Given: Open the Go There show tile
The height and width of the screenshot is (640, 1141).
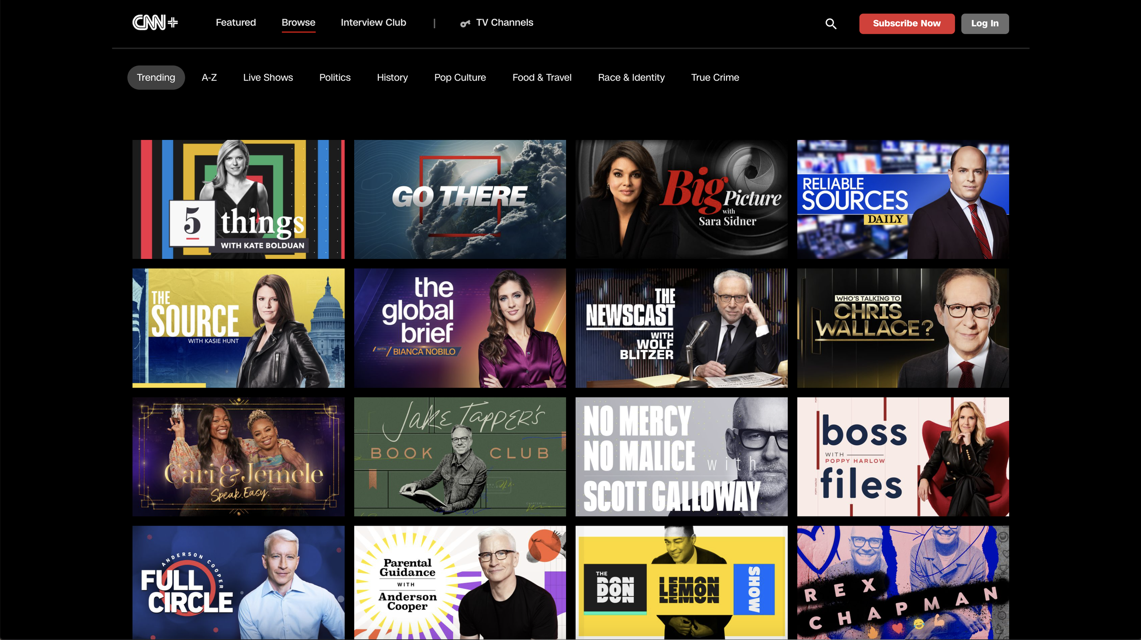Looking at the screenshot, I should pyautogui.click(x=460, y=199).
